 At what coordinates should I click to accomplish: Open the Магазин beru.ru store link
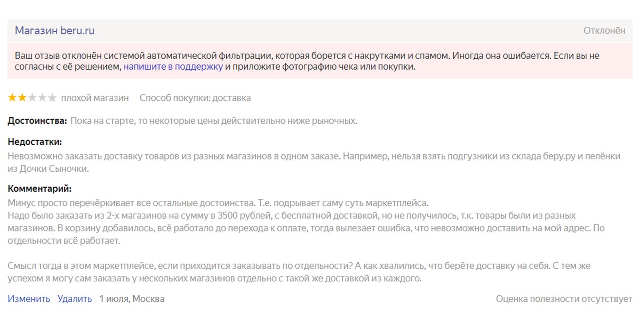click(54, 30)
